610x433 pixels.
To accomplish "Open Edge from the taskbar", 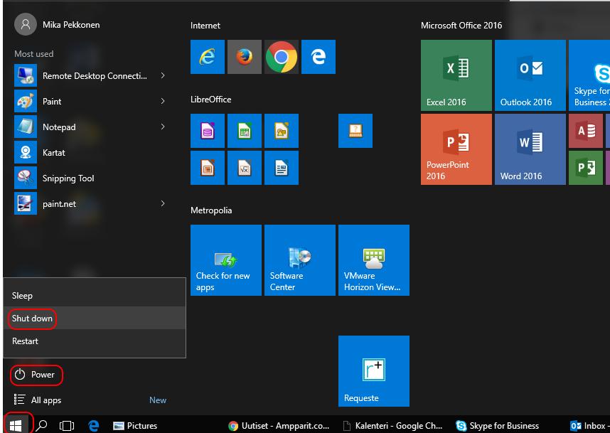I will [x=93, y=426].
